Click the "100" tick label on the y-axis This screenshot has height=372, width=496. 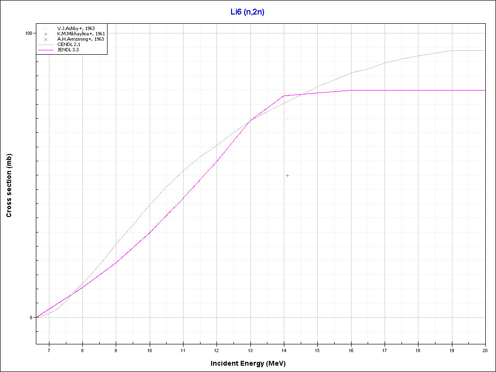(x=28, y=33)
